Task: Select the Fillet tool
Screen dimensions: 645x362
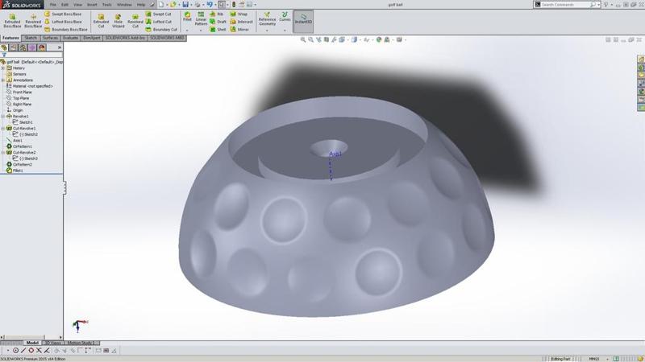Action: [187, 16]
